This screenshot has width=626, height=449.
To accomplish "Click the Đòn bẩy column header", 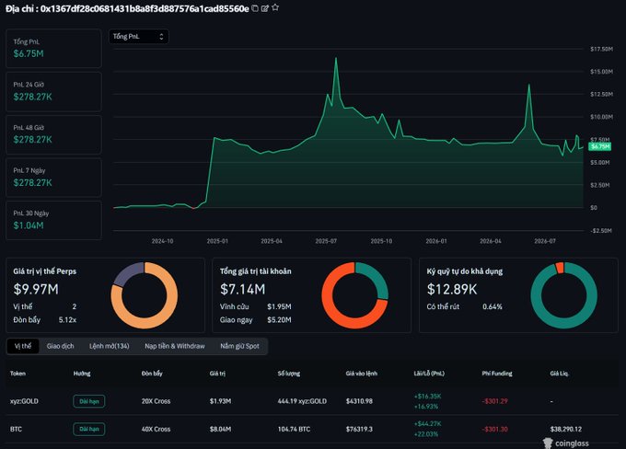I will click(x=152, y=374).
